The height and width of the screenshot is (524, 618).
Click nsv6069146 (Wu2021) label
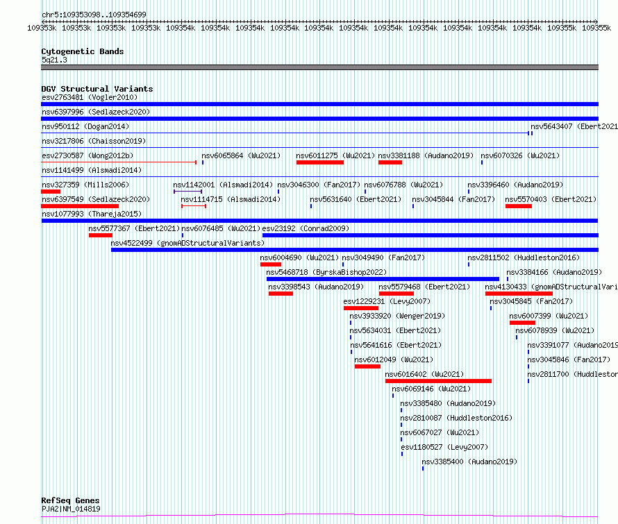coord(432,389)
